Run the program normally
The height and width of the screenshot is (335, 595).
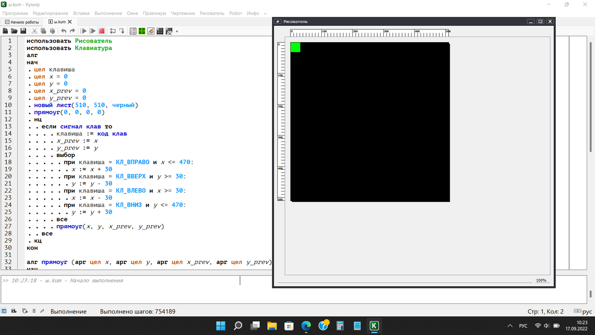click(84, 31)
